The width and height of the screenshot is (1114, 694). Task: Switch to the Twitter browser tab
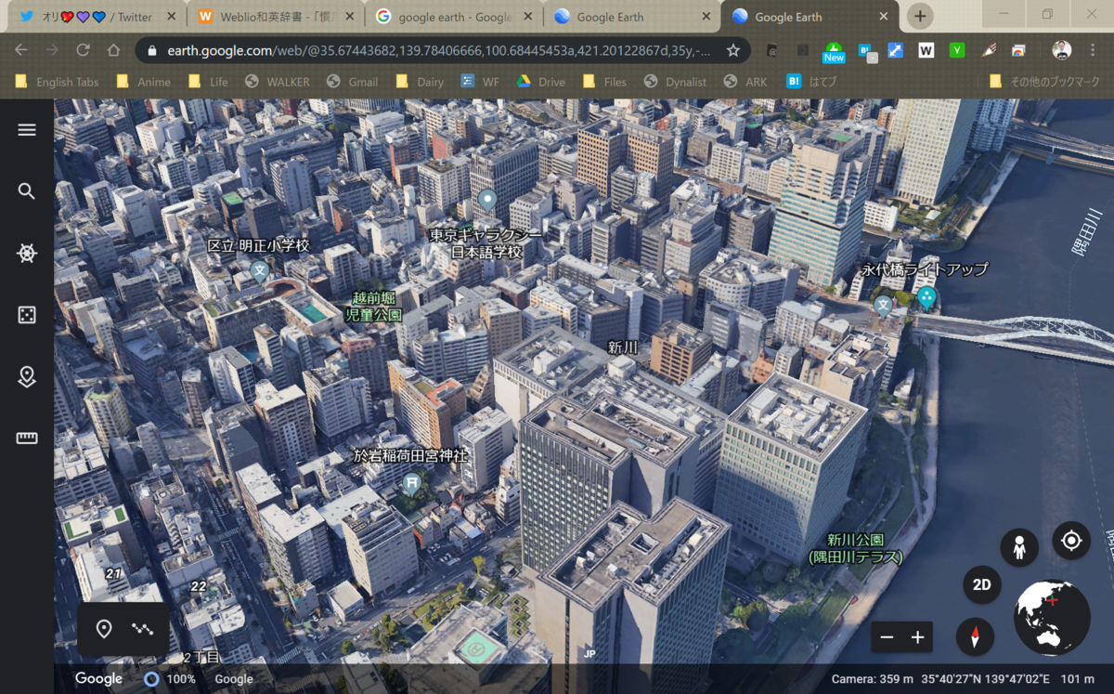(96, 17)
